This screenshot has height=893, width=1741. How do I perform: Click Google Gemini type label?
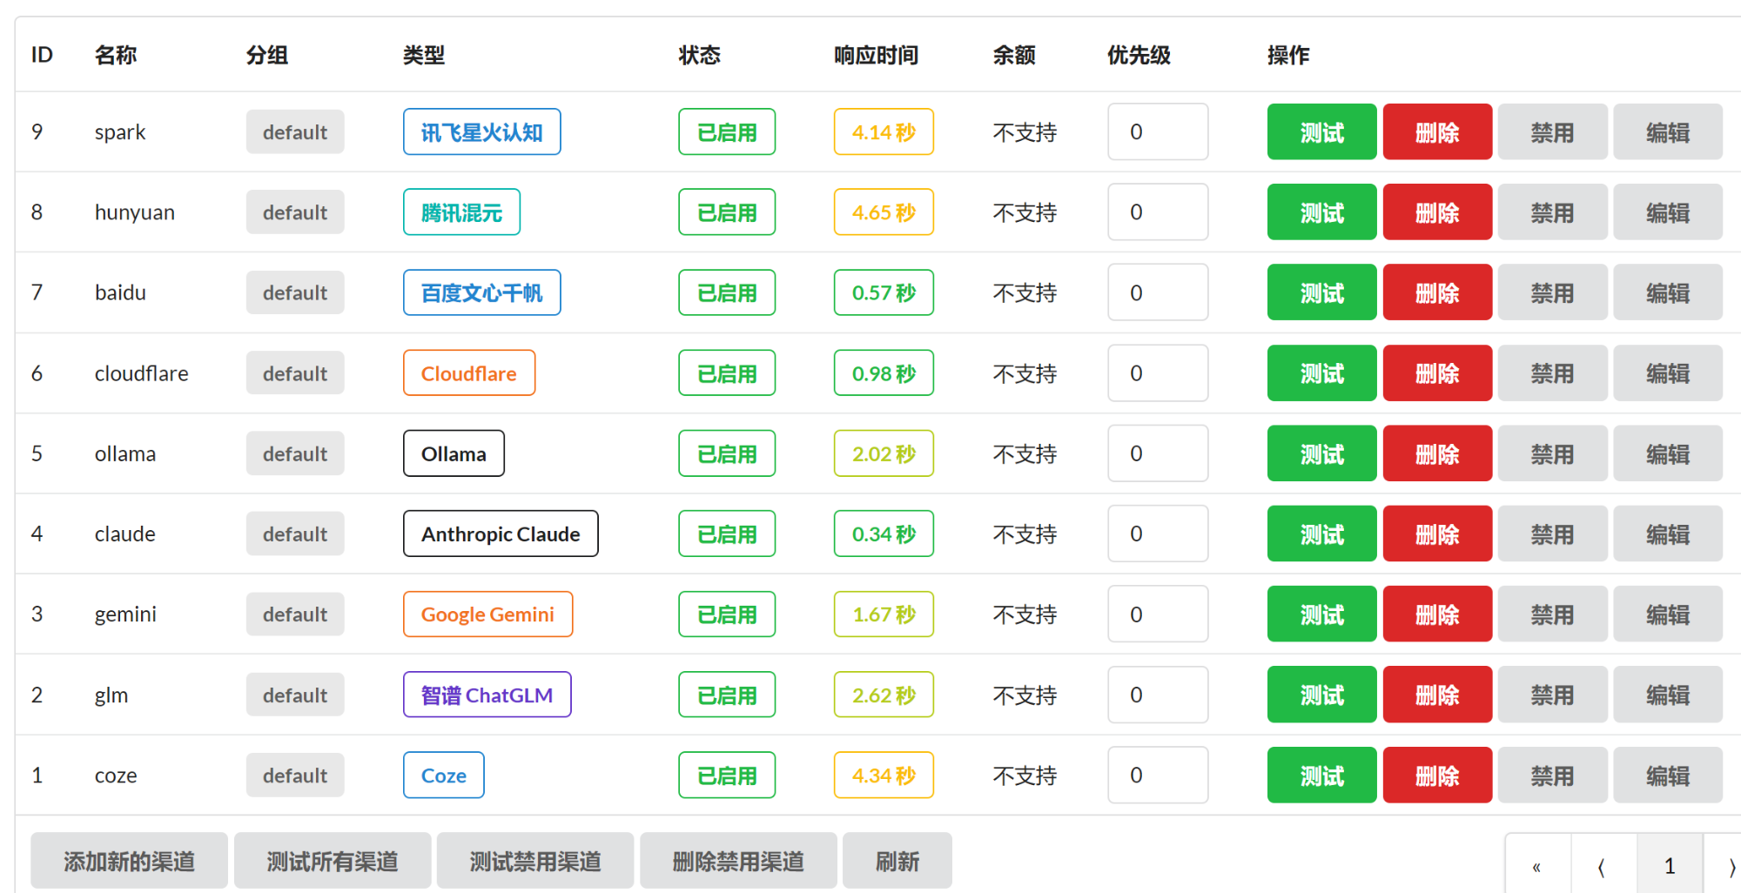(x=487, y=614)
